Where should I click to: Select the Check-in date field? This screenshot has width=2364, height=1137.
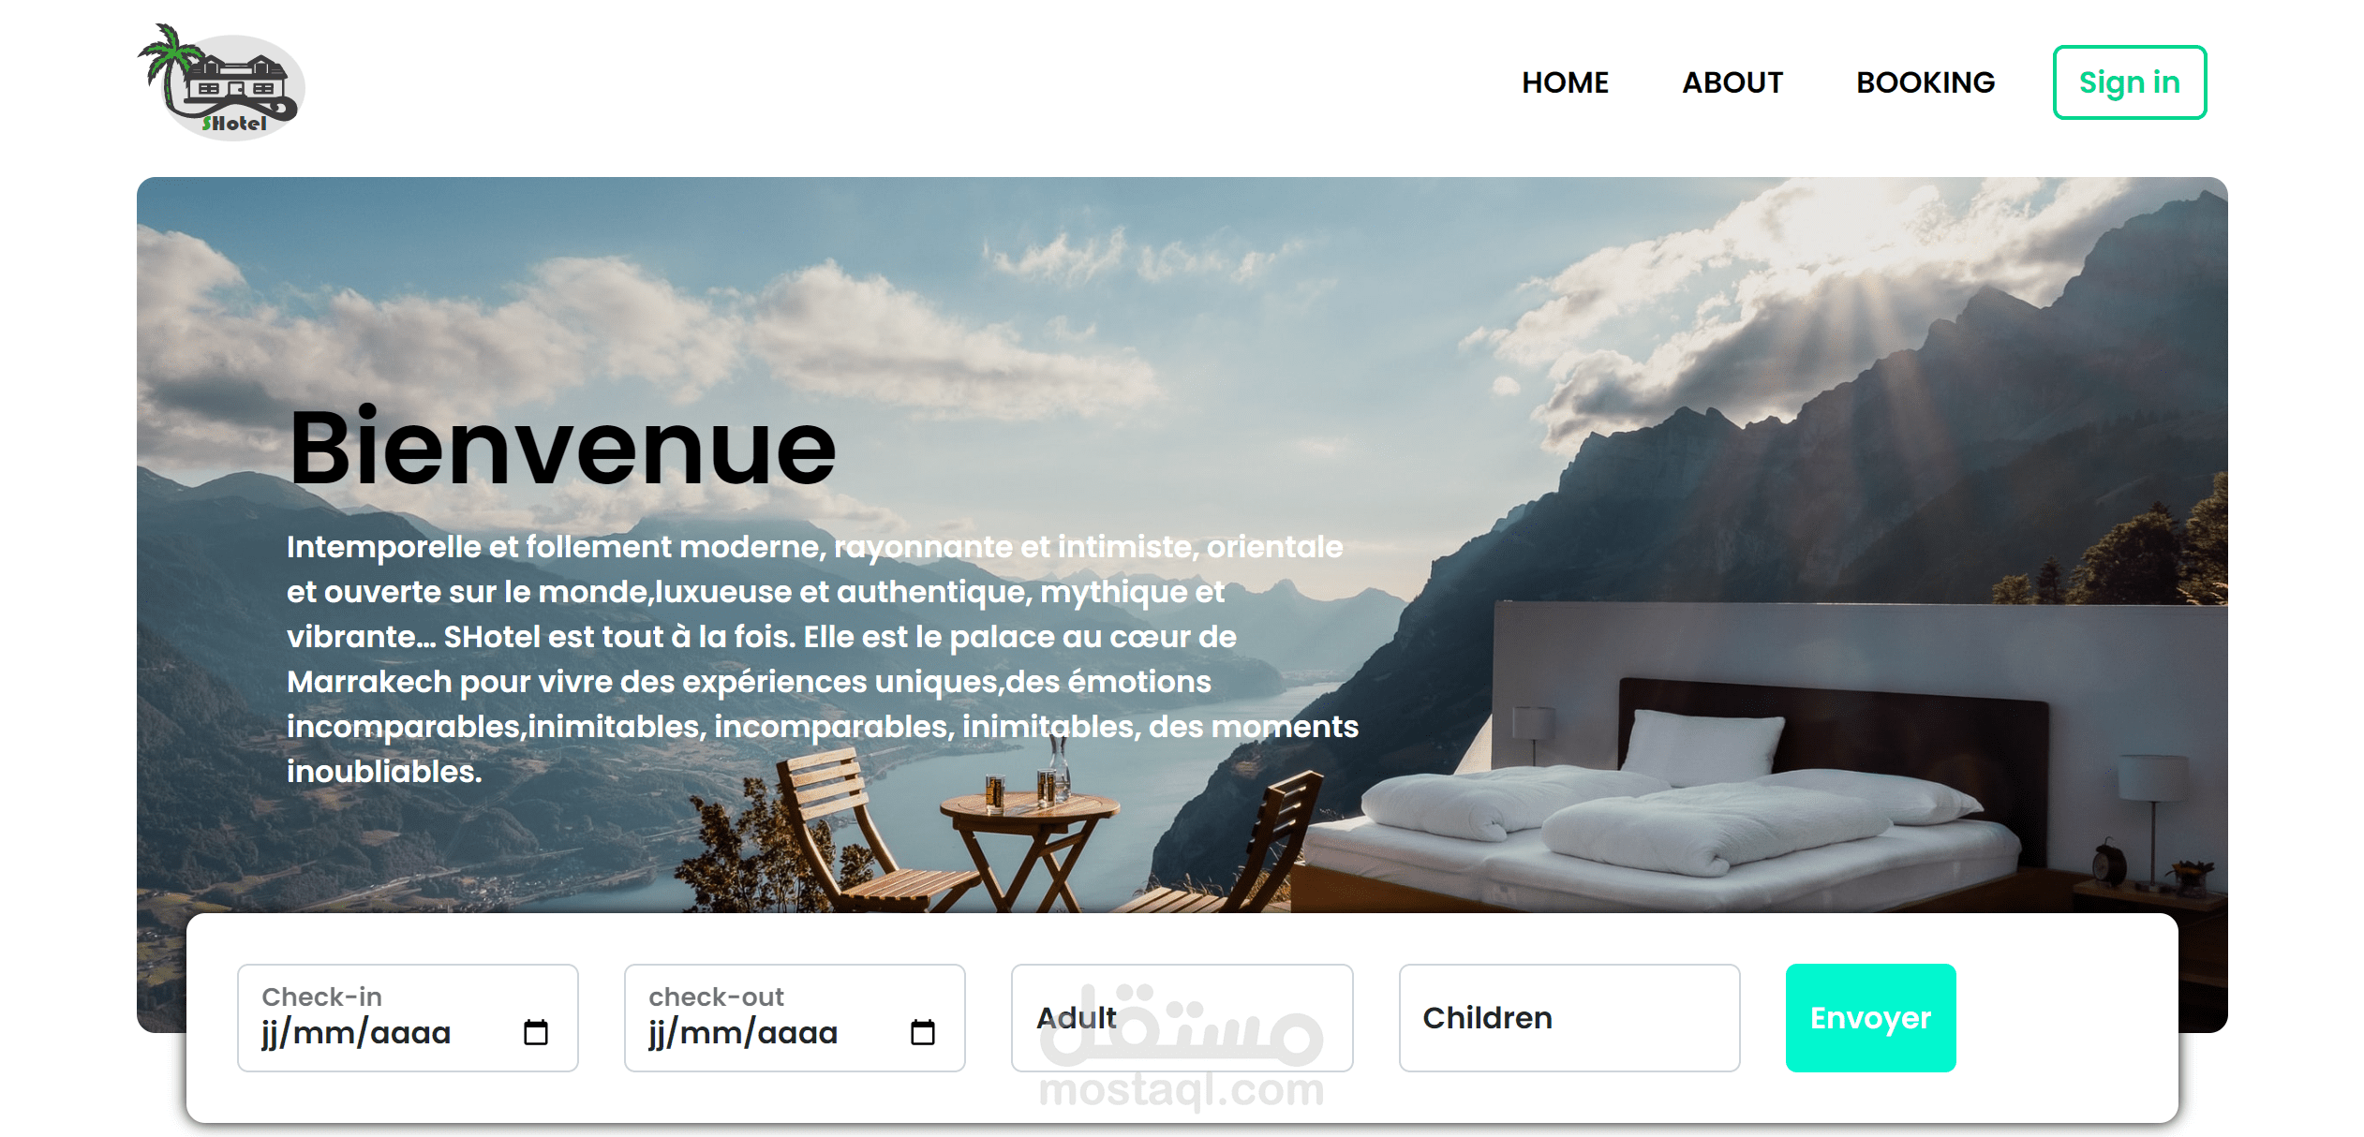(408, 1018)
